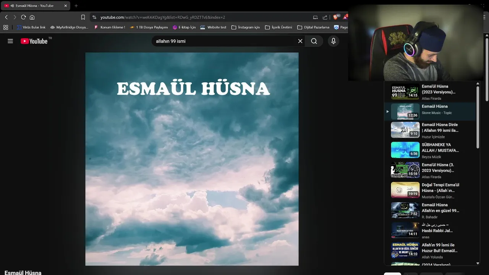Open 'Esma'ül Hüsna (3. 2023 Versiyonu)' title
Image resolution: width=489 pixels, height=275 pixels.
(x=438, y=168)
